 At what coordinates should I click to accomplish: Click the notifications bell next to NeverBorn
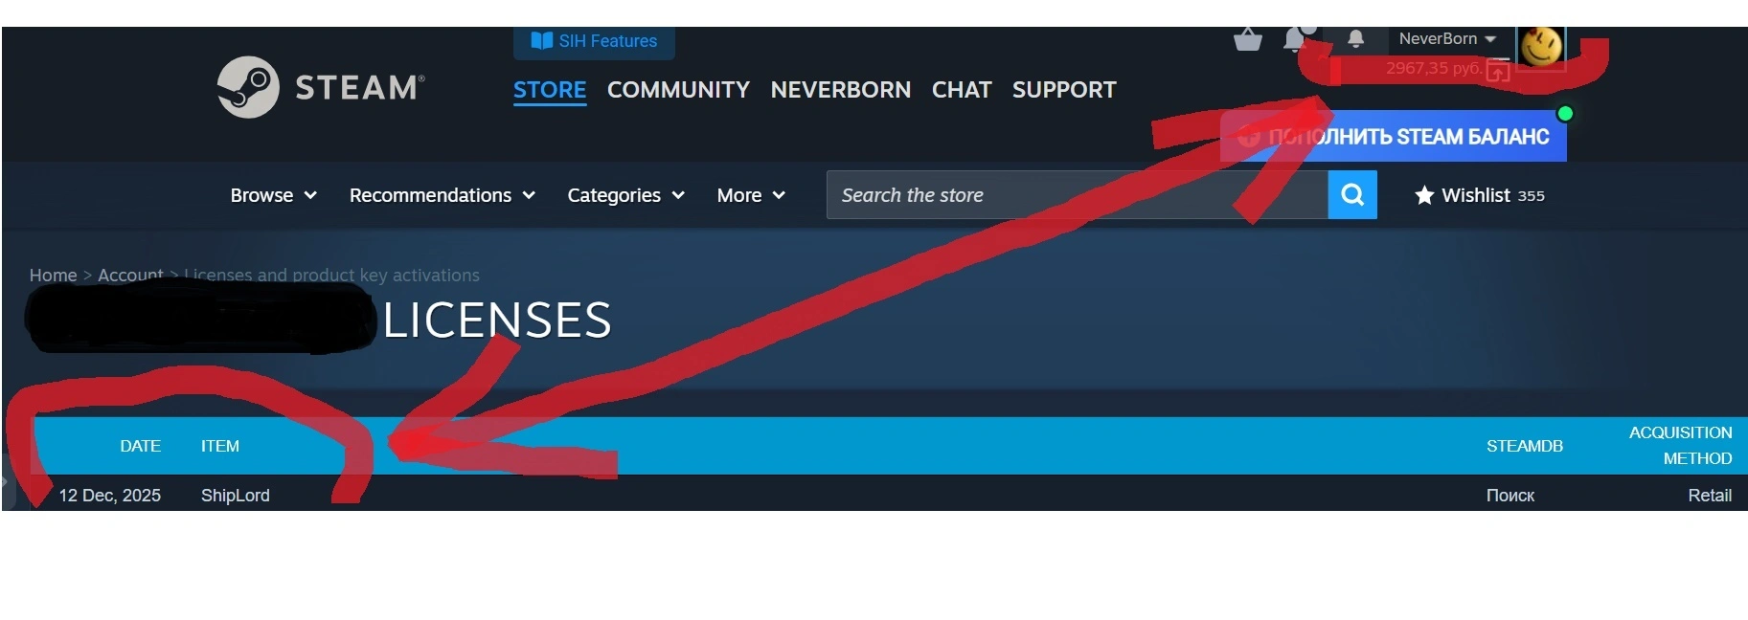(1355, 39)
